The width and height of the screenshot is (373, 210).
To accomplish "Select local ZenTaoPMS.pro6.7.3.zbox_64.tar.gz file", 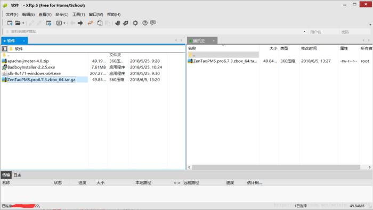I will (41, 80).
